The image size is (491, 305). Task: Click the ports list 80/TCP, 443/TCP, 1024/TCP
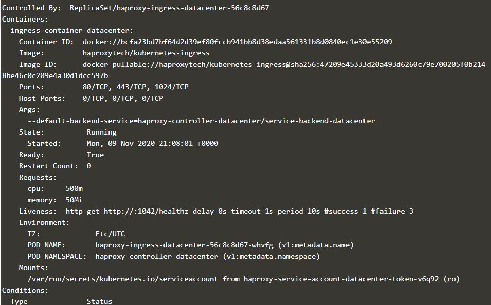pos(135,87)
